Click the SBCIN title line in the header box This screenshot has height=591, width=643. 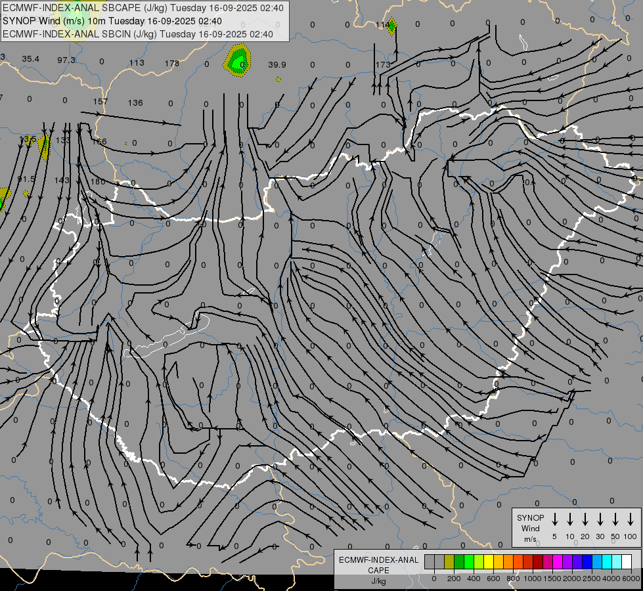(138, 34)
